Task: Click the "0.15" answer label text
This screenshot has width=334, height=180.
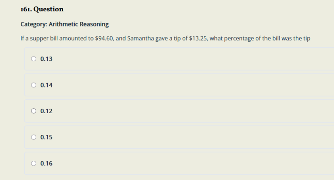Action: pyautogui.click(x=46, y=137)
